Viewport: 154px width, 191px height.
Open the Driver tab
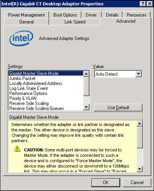pos(91,15)
